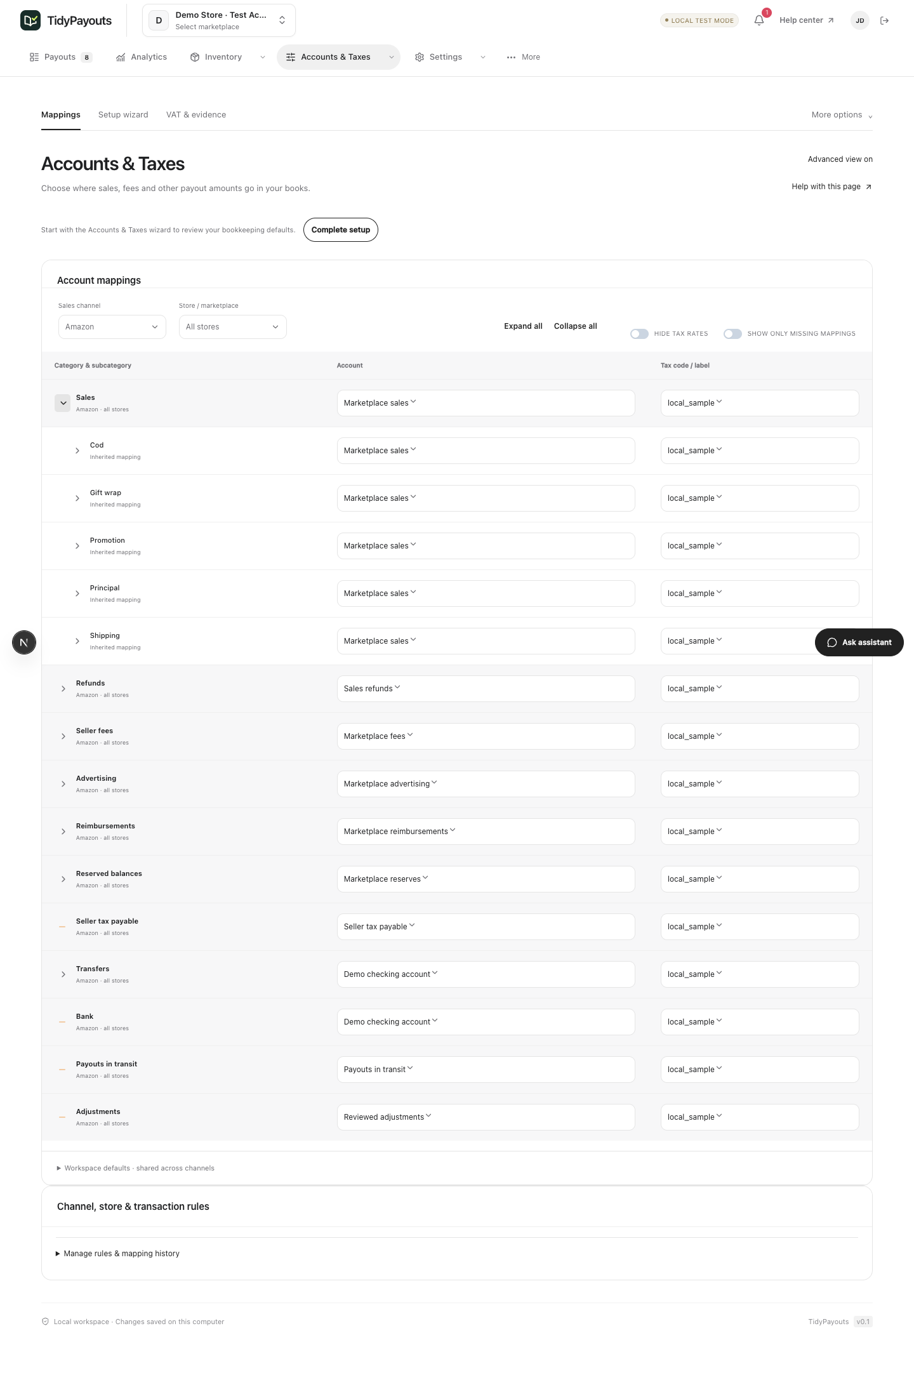This screenshot has width=914, height=1373.
Task: Open Marketplace advertising account dropdown
Action: tap(486, 784)
